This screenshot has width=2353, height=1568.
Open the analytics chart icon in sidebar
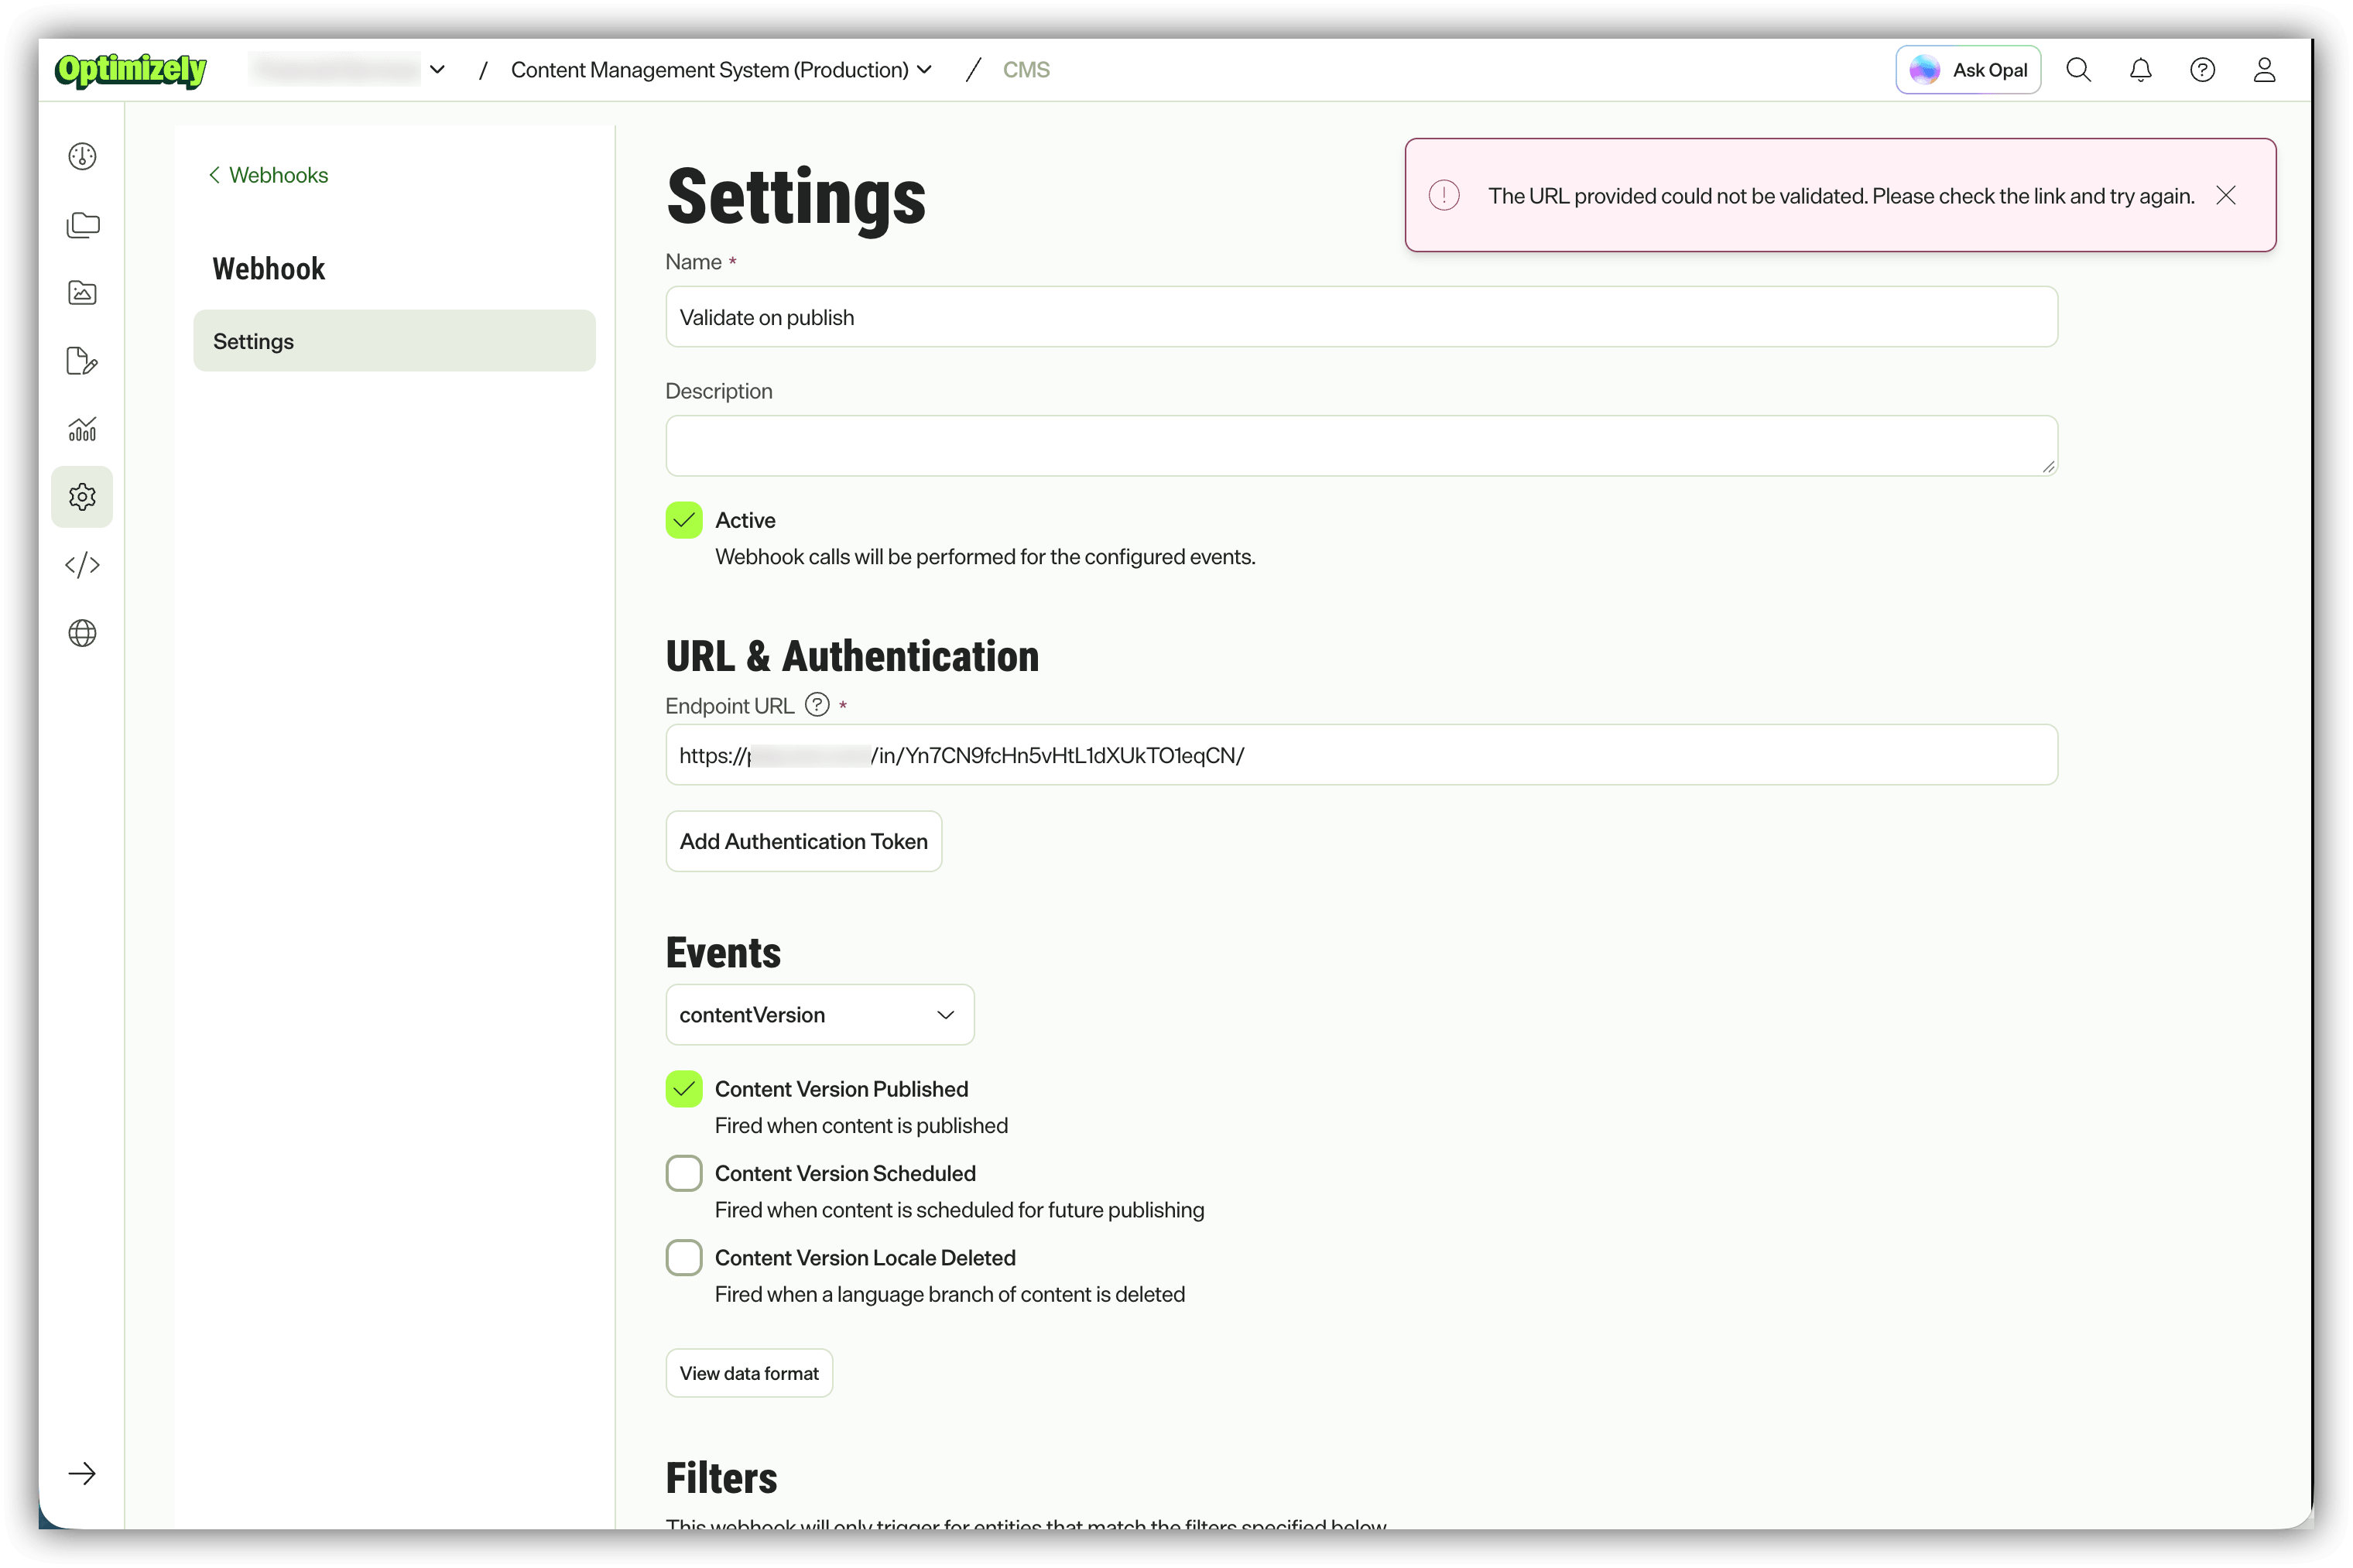[x=82, y=429]
